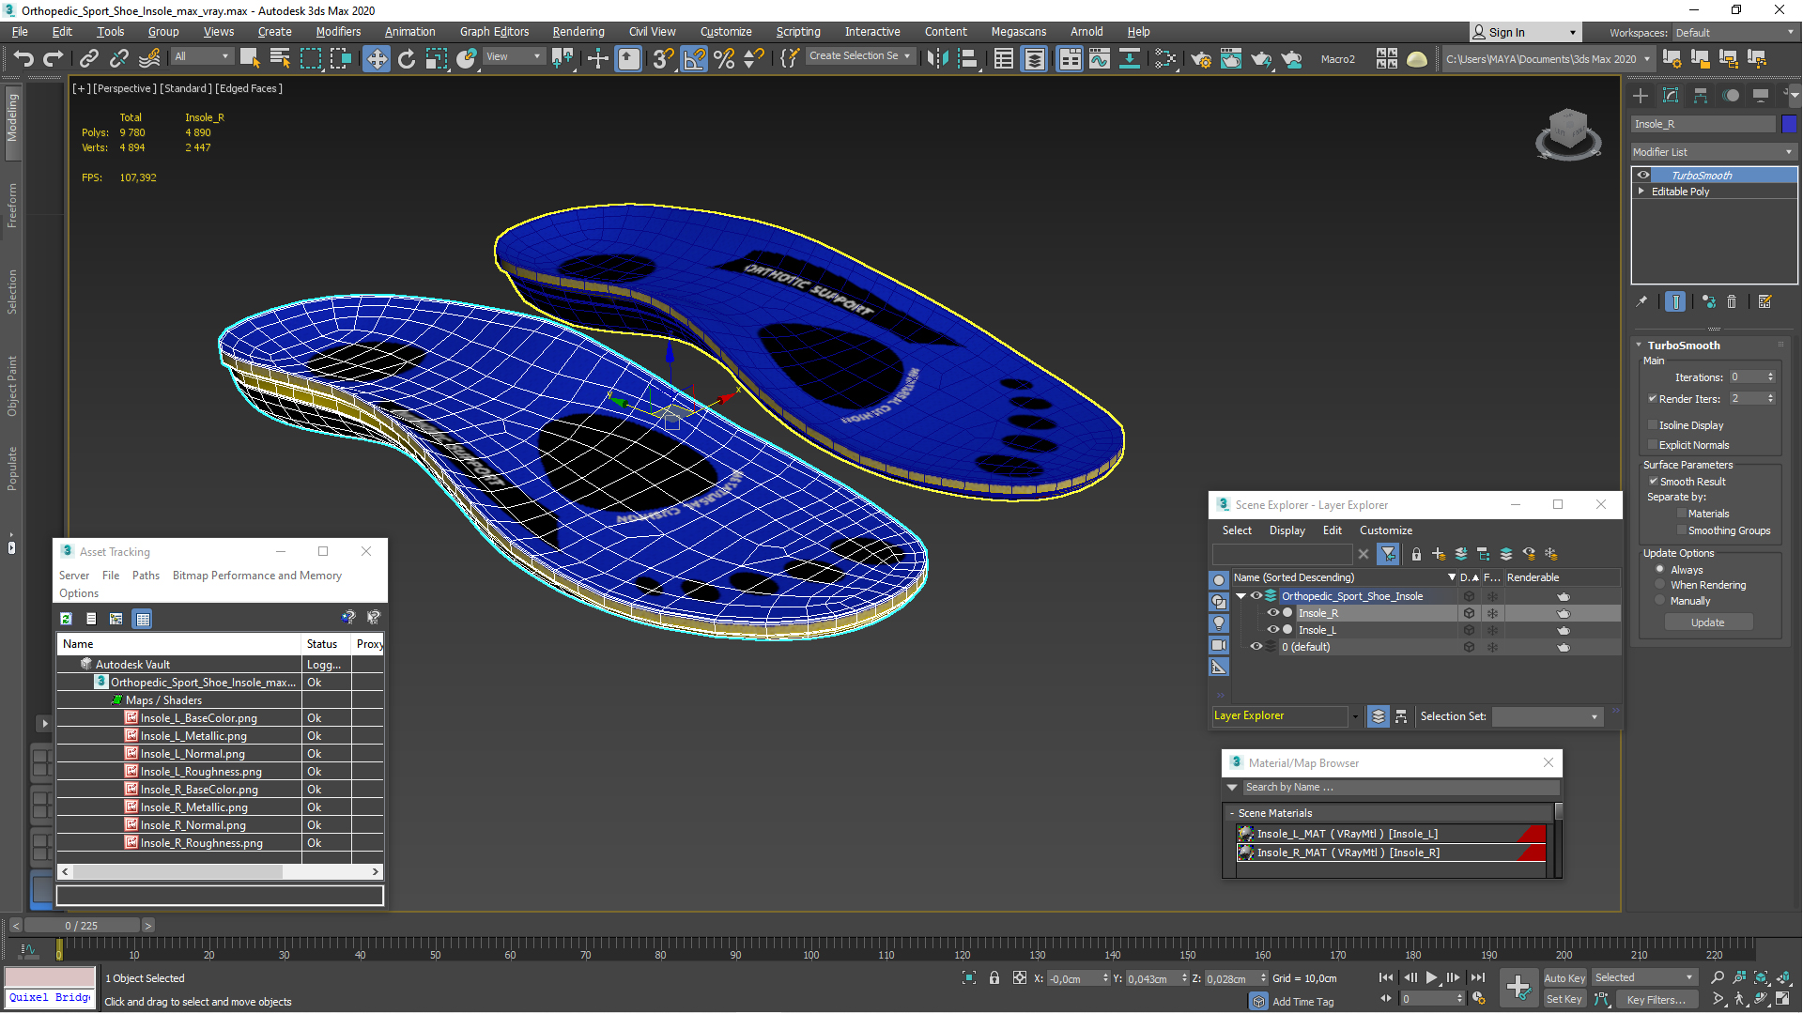Click the Auto Key button
Viewport: 1803px width, 1014px height.
(x=1564, y=977)
